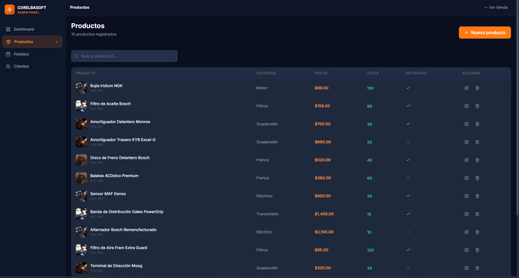The width and height of the screenshot is (519, 278).
Task: Delete the Balatas ACDelco Premium product
Action: pyautogui.click(x=477, y=178)
